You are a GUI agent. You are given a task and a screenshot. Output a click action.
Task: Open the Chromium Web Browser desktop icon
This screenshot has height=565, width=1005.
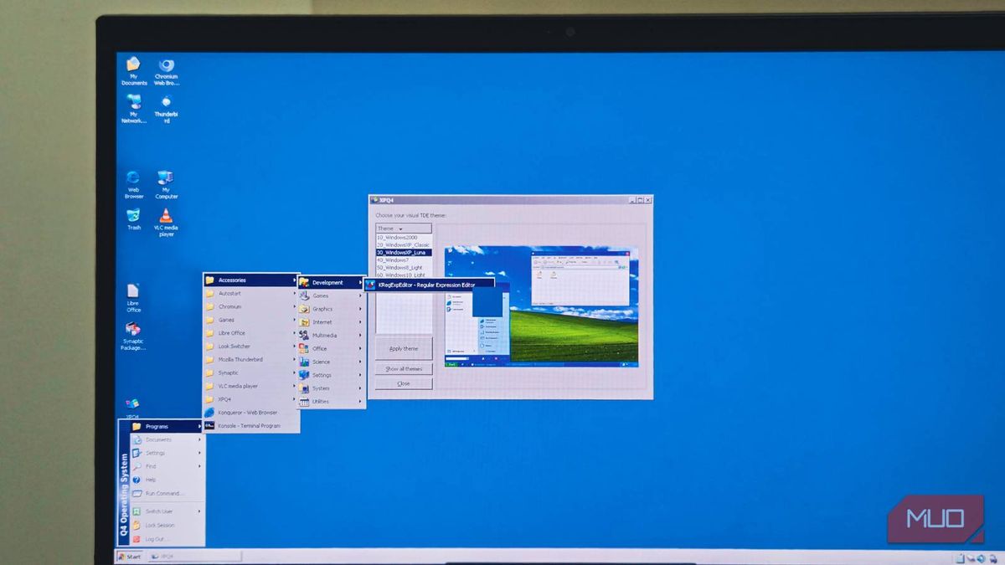pyautogui.click(x=166, y=72)
